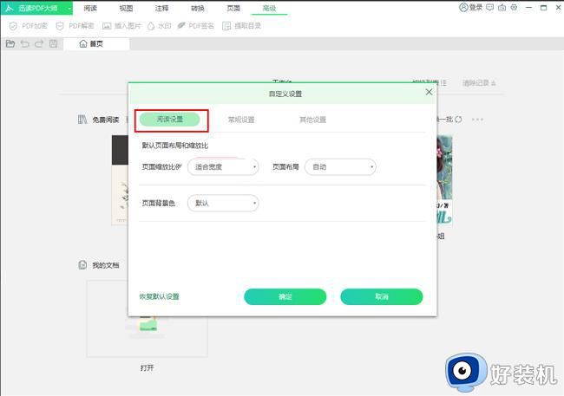Open the 阅读 menu
This screenshot has height=396, width=564.
(x=90, y=8)
